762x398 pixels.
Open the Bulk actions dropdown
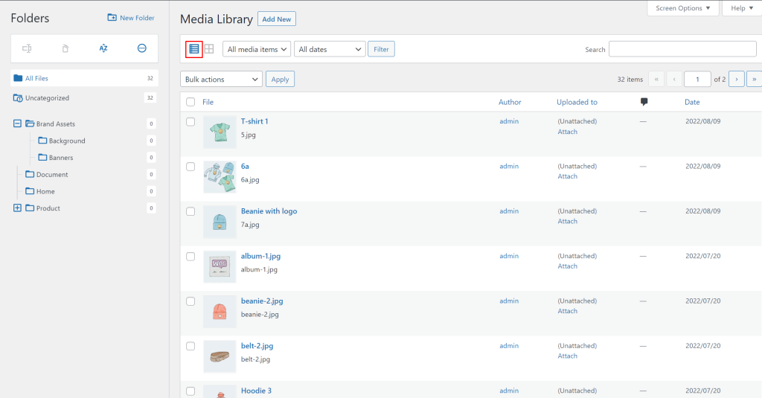[221, 79]
